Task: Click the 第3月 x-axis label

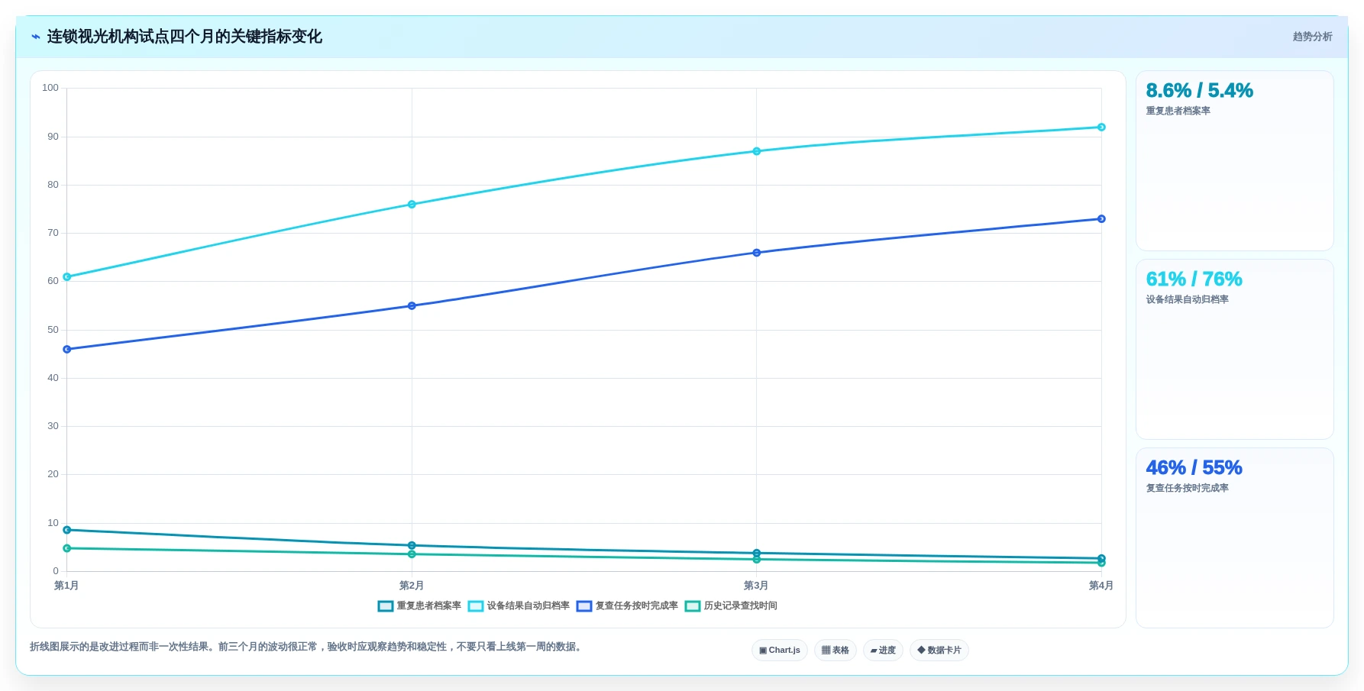Action: (x=756, y=586)
